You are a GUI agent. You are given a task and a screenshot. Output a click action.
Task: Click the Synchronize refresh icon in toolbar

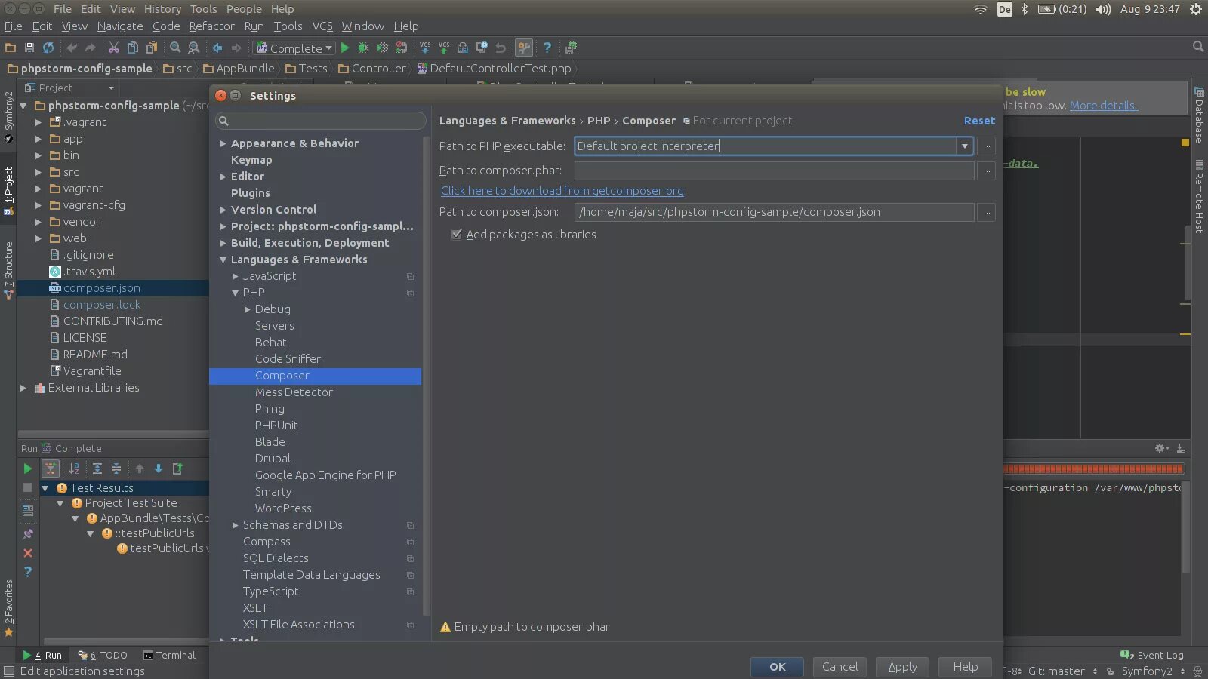48,48
